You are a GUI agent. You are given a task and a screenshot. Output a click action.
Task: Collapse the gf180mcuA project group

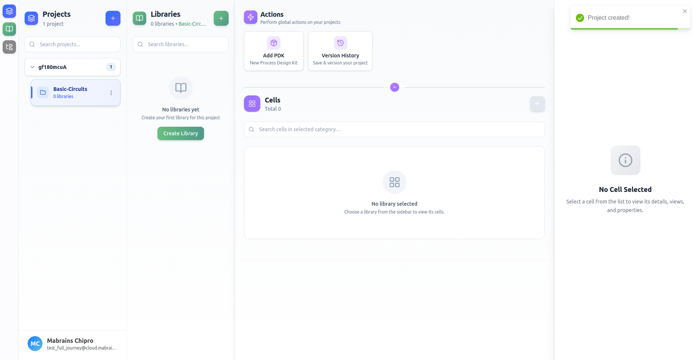coord(32,67)
